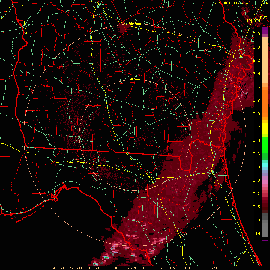Click the DKD product code label
The width and height of the screenshot is (270, 270).
point(263,18)
